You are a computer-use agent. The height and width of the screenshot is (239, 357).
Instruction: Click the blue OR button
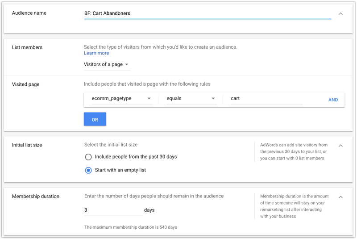tap(95, 119)
